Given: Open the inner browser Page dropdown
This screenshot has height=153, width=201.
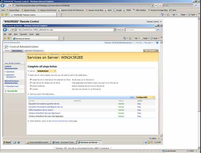Looking at the screenshot, I should [x=145, y=38].
